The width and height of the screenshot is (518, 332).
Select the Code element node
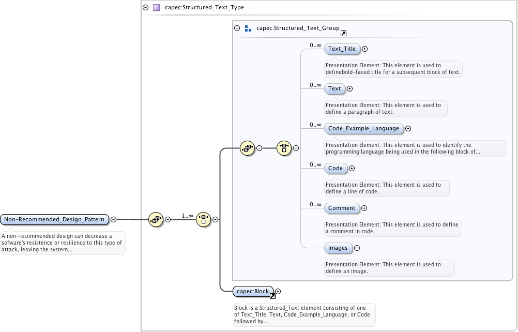(x=336, y=169)
